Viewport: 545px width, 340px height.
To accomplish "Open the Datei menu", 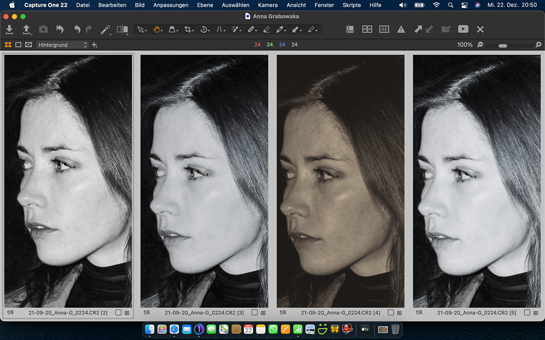I will [x=83, y=5].
